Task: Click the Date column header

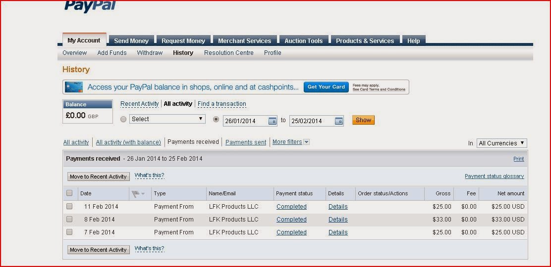Action: pos(86,193)
